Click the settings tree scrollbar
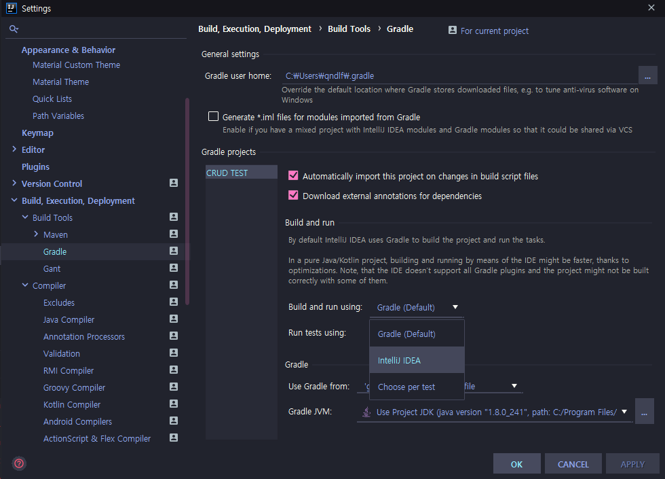665x479 pixels. (187, 201)
